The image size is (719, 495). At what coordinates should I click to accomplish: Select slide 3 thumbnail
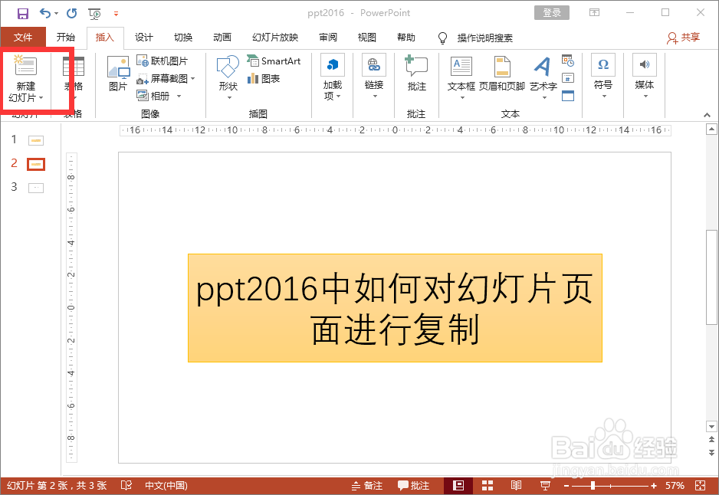click(x=36, y=188)
